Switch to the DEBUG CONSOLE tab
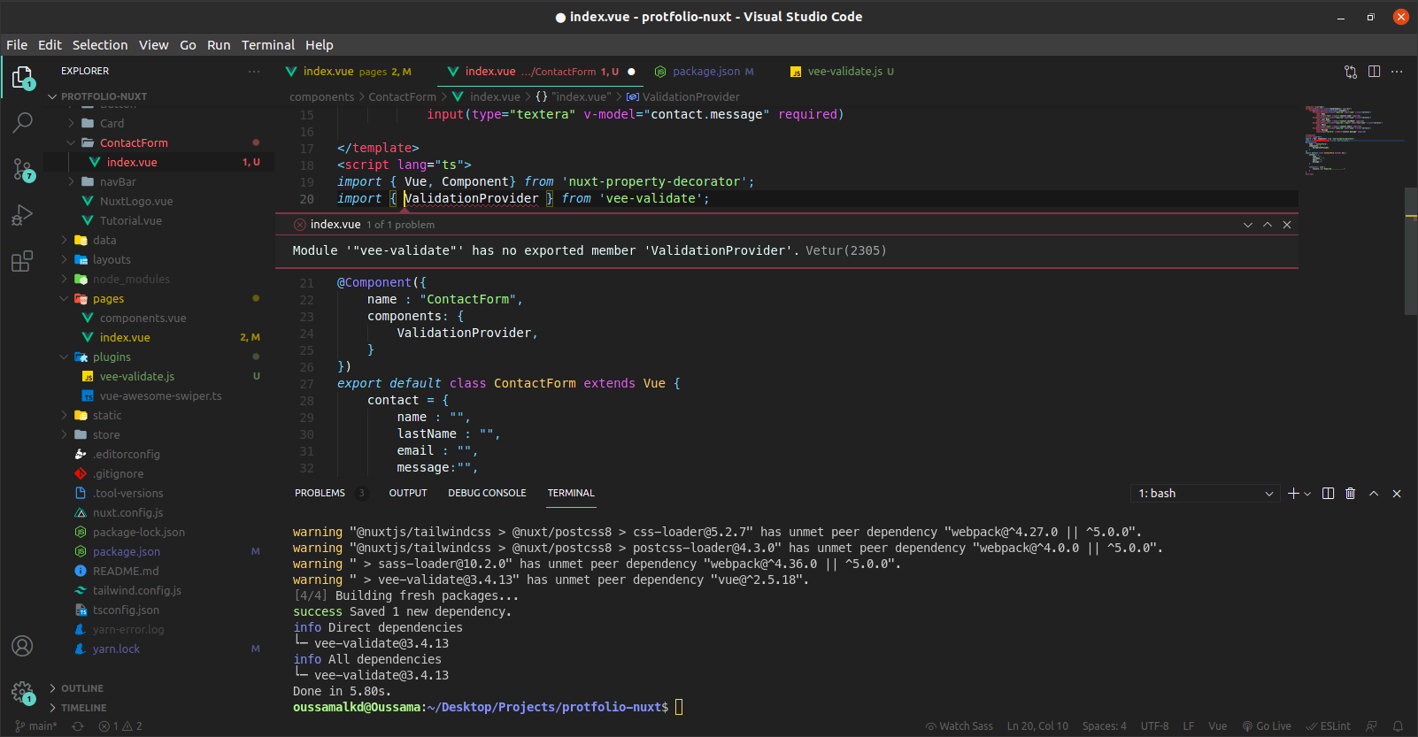Screen dimensions: 1418x737 pyautogui.click(x=487, y=494)
